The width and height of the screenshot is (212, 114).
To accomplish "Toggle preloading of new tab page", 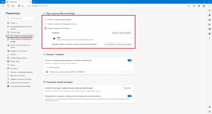I will [130, 96].
